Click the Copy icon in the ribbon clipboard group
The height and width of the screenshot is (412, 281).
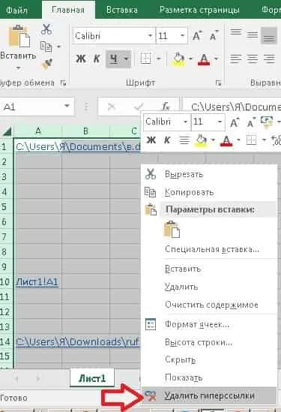(x=46, y=47)
